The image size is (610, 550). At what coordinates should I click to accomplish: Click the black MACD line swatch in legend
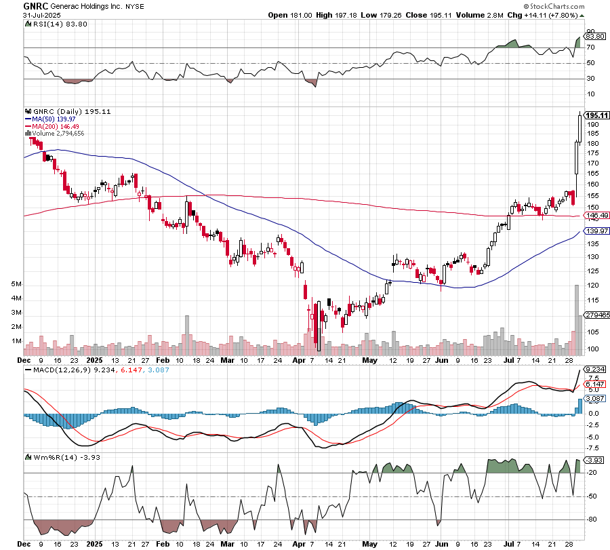[28, 370]
